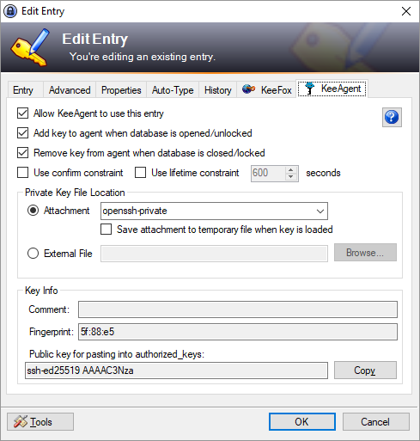Decrease lifetime seconds with down arrow
Screen dimensions: 420x441
(x=290, y=177)
